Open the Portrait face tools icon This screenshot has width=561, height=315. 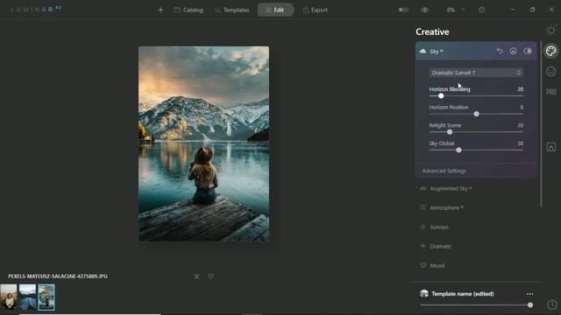pos(551,72)
